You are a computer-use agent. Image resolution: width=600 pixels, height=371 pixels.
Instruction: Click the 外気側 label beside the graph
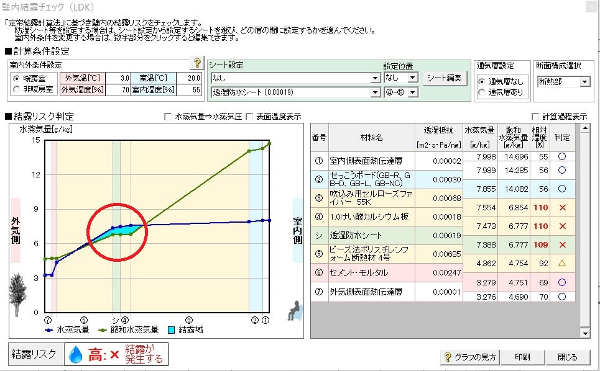coord(16,230)
